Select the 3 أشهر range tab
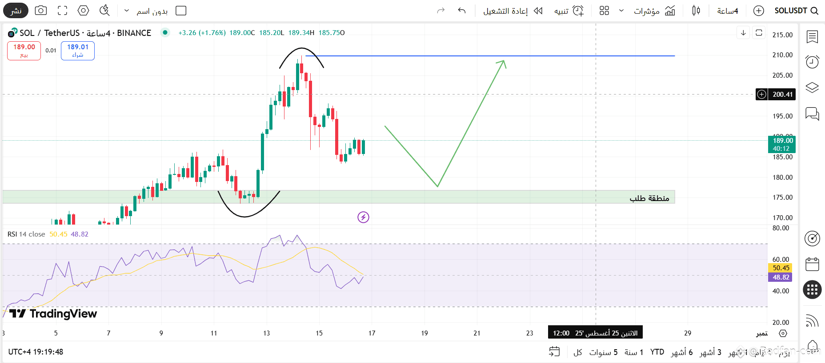This screenshot has width=825, height=363. point(710,352)
